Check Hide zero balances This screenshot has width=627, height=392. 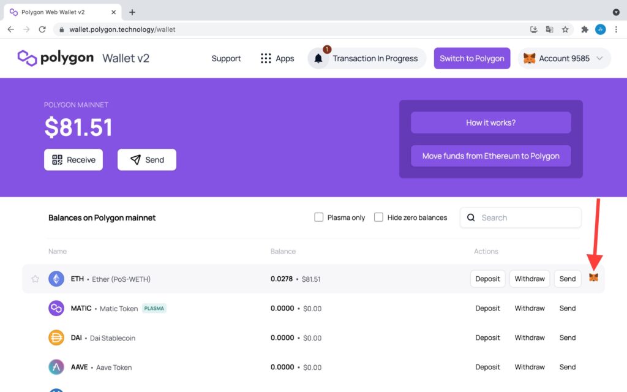pyautogui.click(x=378, y=217)
